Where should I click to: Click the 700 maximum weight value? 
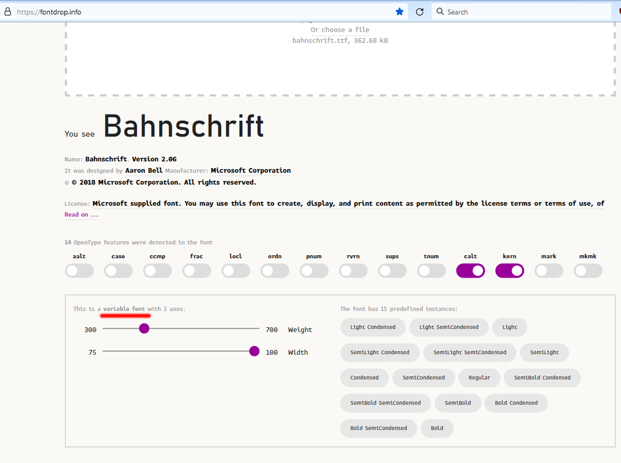click(x=272, y=330)
